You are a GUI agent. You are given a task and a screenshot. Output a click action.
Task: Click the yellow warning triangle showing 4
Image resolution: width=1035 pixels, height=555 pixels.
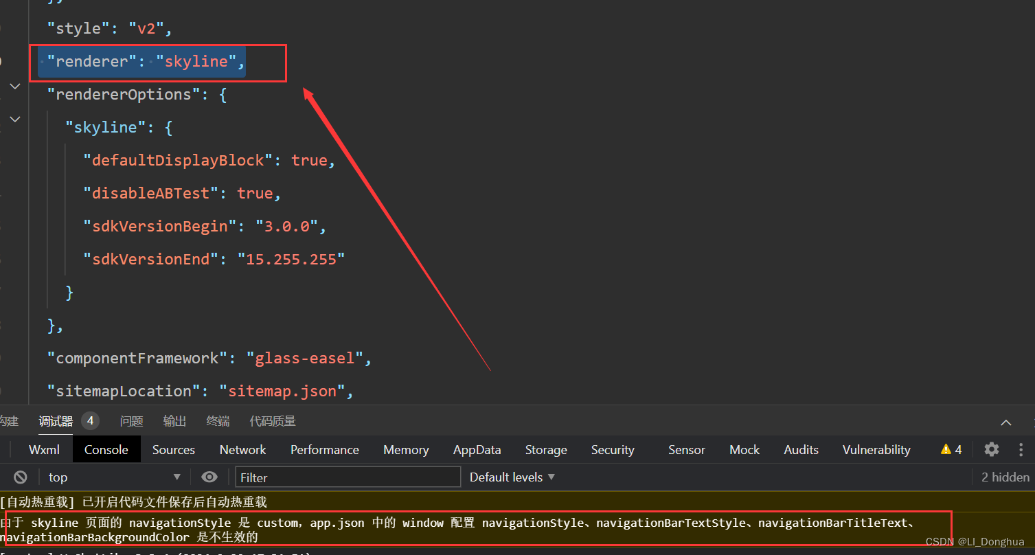(x=950, y=449)
